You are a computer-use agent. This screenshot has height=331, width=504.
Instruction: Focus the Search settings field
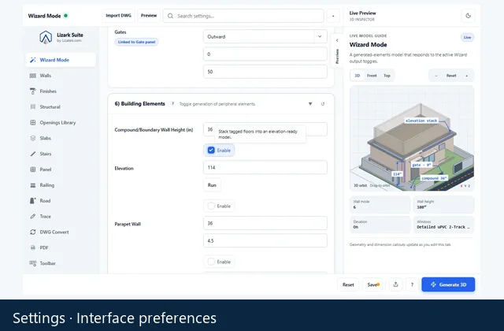point(243,16)
